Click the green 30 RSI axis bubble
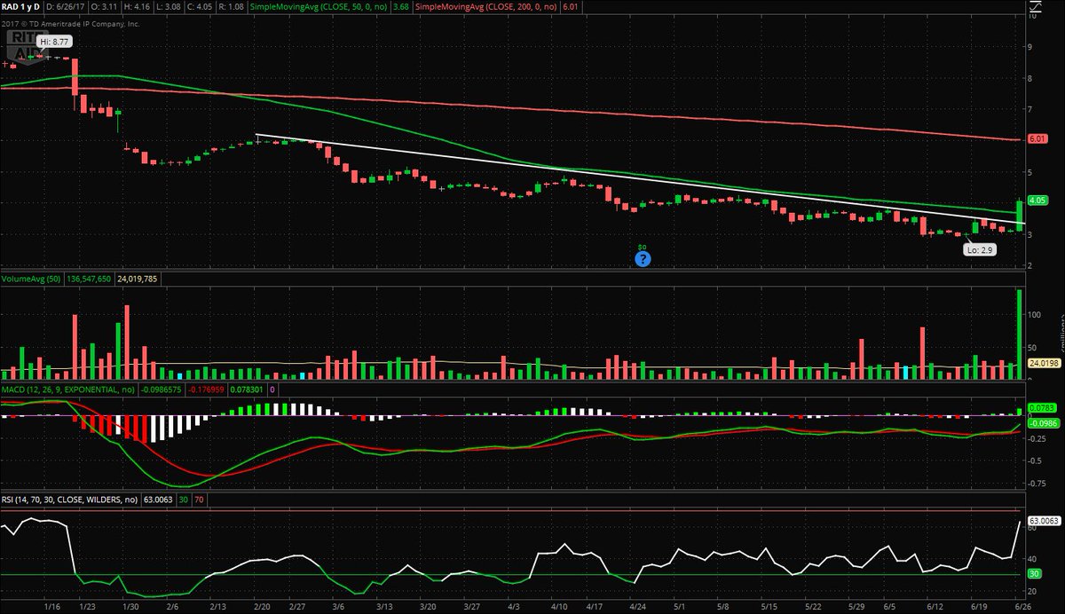This screenshot has height=614, width=1065. pos(1034,574)
